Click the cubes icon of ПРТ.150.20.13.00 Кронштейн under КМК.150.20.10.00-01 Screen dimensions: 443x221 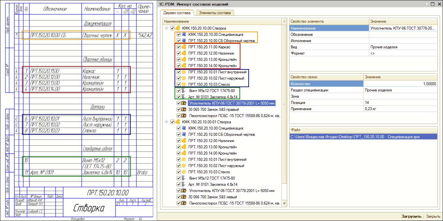tap(184, 147)
